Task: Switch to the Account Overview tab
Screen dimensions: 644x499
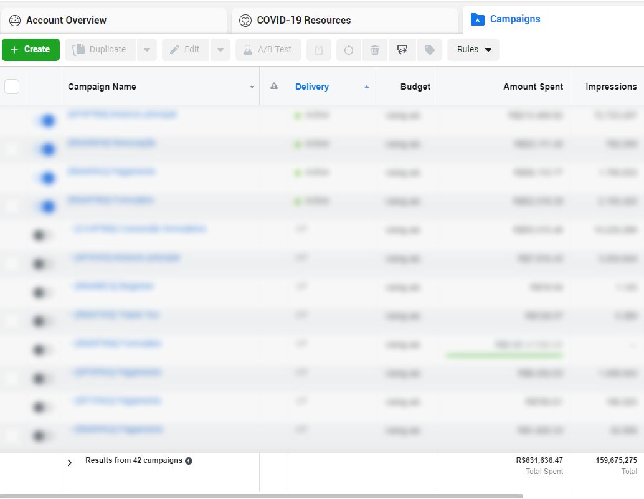Action: point(114,21)
